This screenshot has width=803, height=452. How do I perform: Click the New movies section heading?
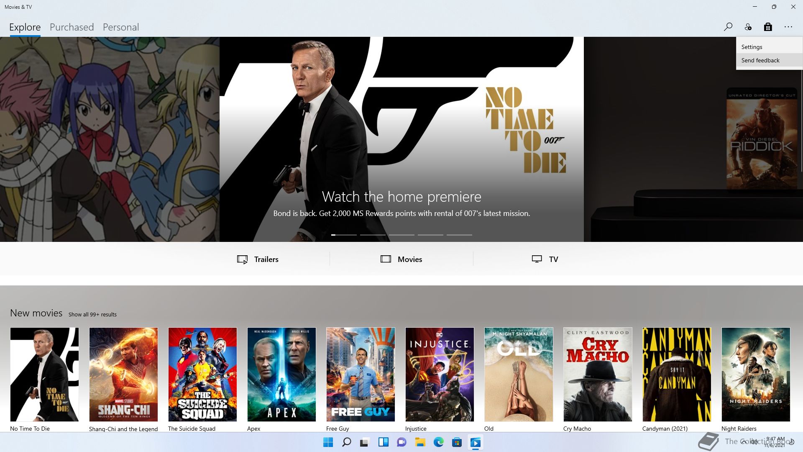tap(36, 313)
